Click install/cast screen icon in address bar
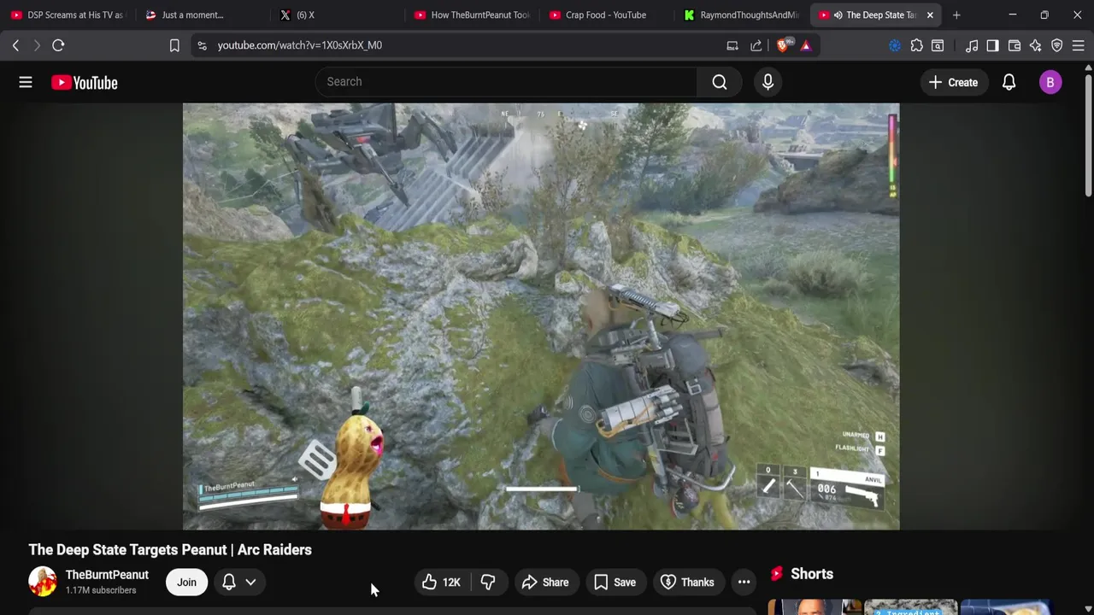1094x615 pixels. tap(732, 45)
